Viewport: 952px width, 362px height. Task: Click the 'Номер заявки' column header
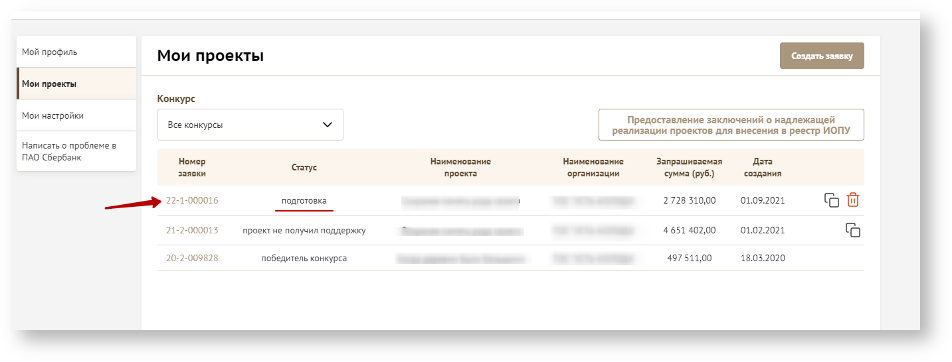pyautogui.click(x=192, y=167)
